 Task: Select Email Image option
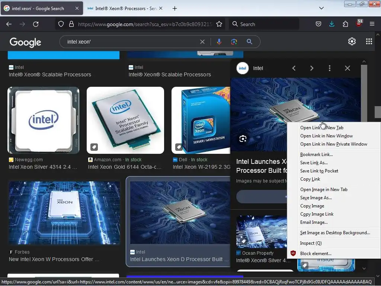point(334,223)
